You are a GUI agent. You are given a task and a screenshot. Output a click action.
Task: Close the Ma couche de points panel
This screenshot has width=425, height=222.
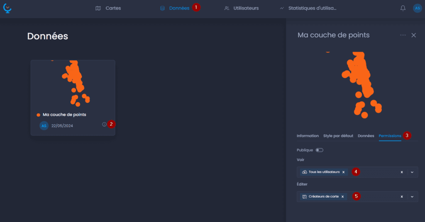pos(414,35)
